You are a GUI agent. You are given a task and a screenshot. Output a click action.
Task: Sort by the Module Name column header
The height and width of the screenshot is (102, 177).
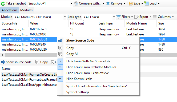pos(141,23)
